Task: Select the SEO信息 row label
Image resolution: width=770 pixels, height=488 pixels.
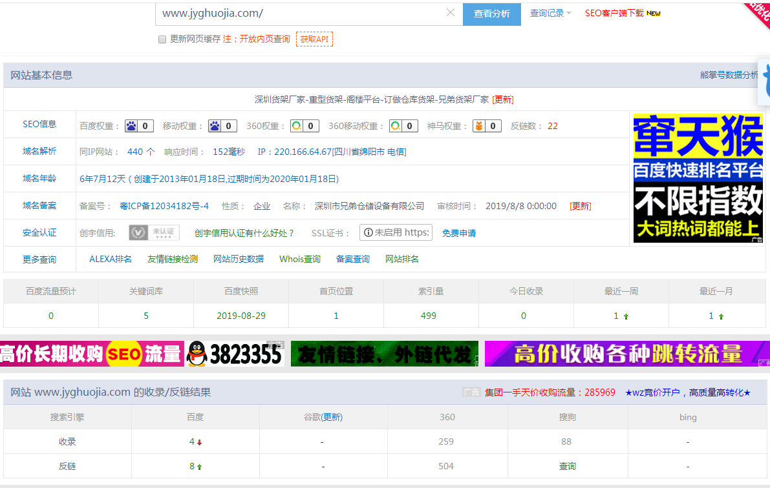Action: (39, 124)
